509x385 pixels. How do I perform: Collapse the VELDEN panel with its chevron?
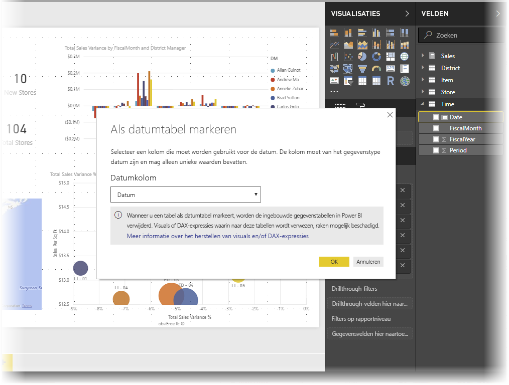pyautogui.click(x=497, y=14)
